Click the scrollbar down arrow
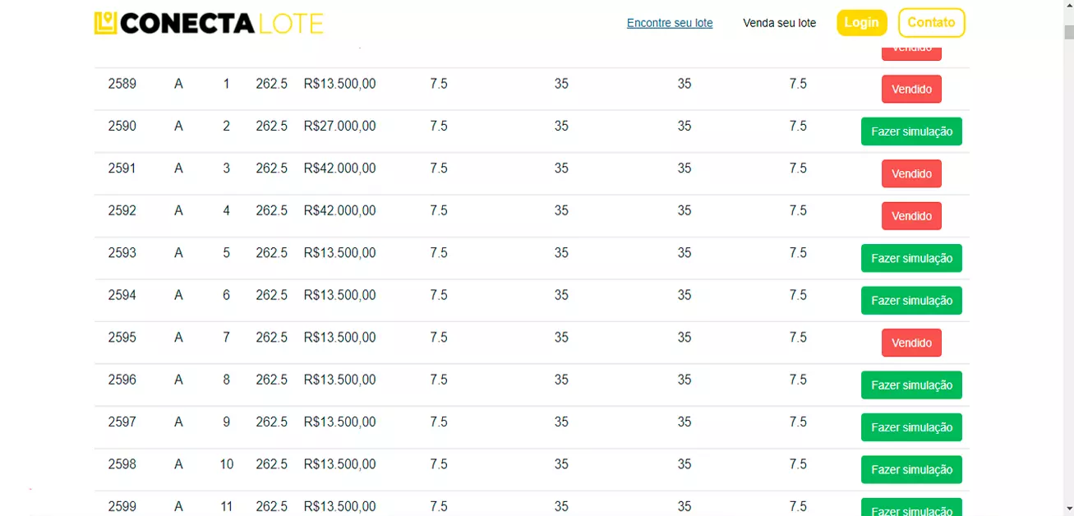This screenshot has height=516, width=1074. 1068,509
